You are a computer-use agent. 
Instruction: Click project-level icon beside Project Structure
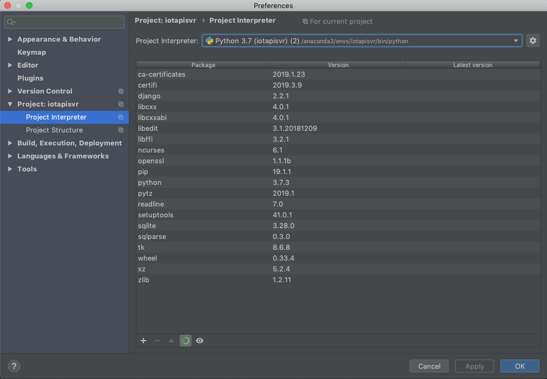121,130
